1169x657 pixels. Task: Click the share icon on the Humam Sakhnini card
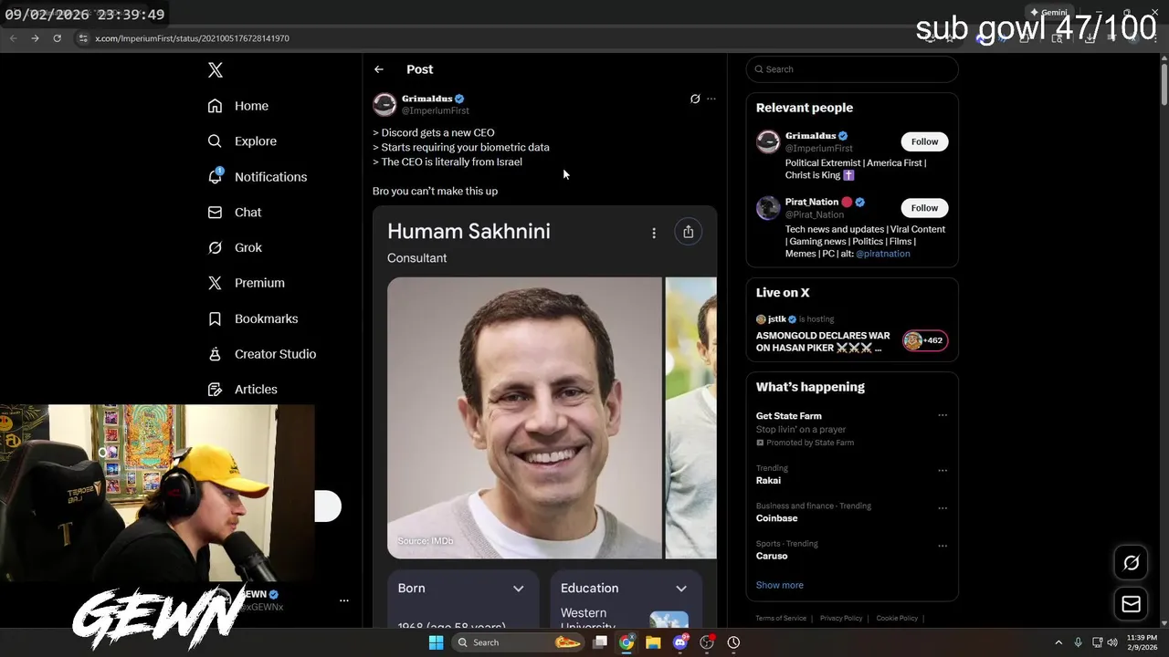coord(688,232)
